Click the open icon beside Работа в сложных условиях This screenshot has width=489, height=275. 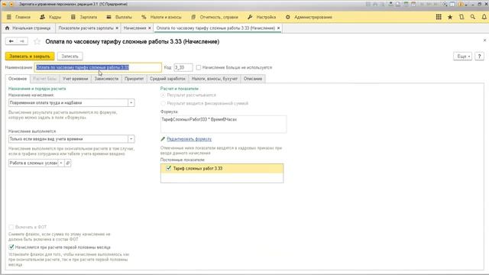tap(68, 163)
